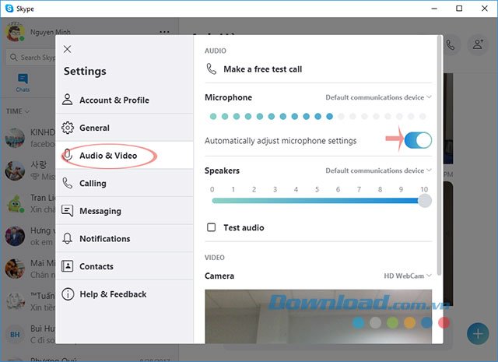Click the person icon beside Account & Profile
This screenshot has width=498, height=362.
coord(68,100)
